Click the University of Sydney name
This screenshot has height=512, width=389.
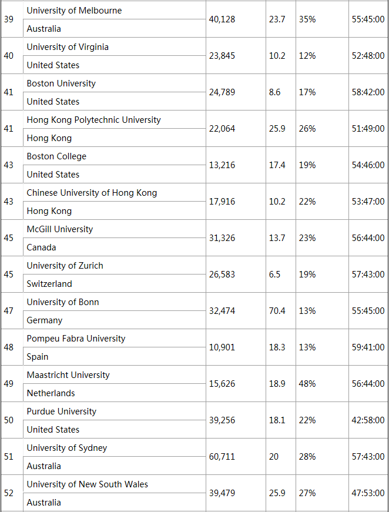pyautogui.click(x=67, y=448)
